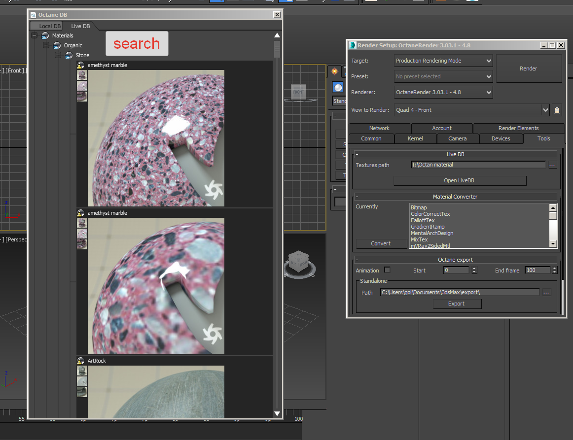Open the Network tab
573x440 pixels.
379,128
